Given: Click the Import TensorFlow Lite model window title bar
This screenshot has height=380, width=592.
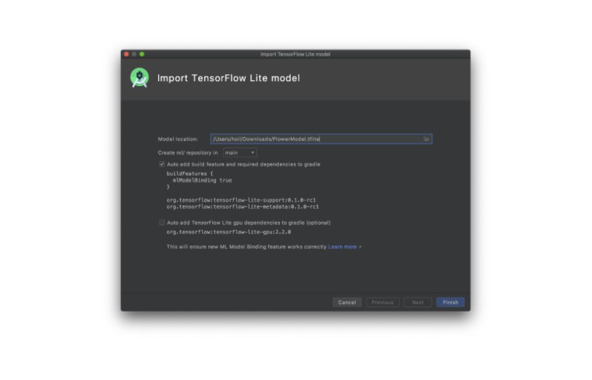Looking at the screenshot, I should pyautogui.click(x=295, y=54).
